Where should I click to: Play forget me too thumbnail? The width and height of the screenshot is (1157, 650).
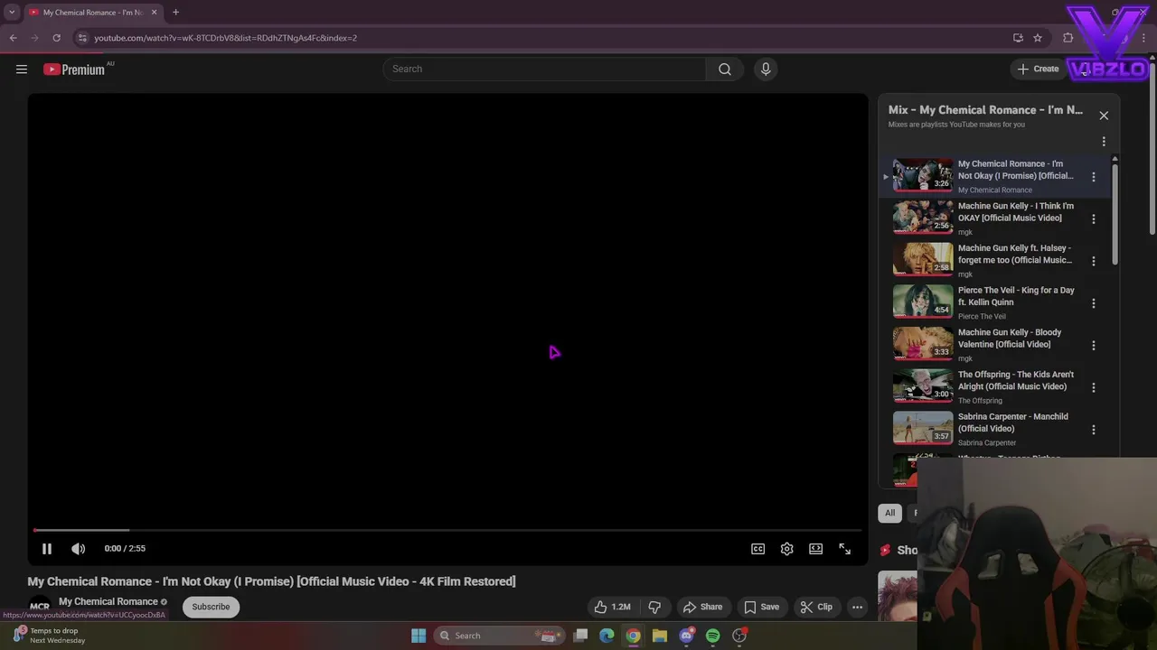point(923,259)
